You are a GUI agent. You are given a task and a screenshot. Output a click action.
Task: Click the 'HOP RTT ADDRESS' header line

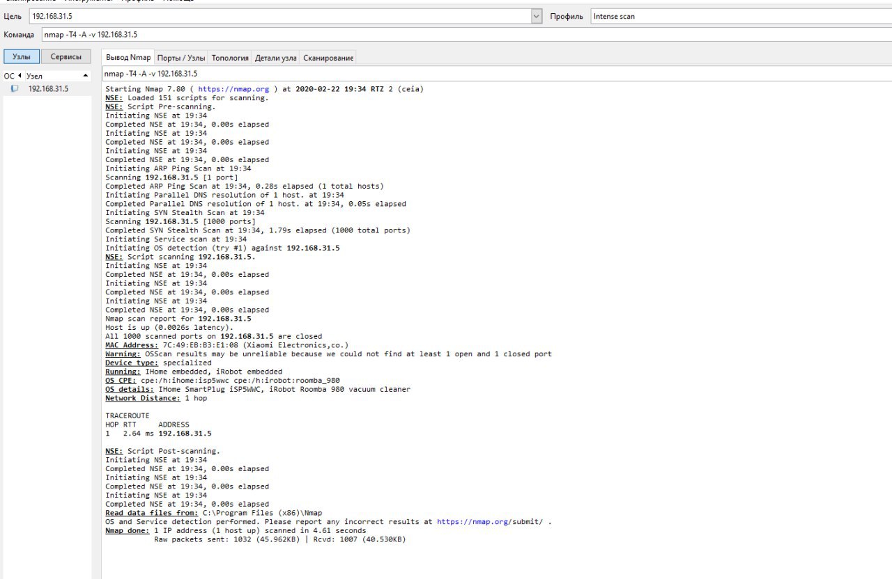click(147, 425)
